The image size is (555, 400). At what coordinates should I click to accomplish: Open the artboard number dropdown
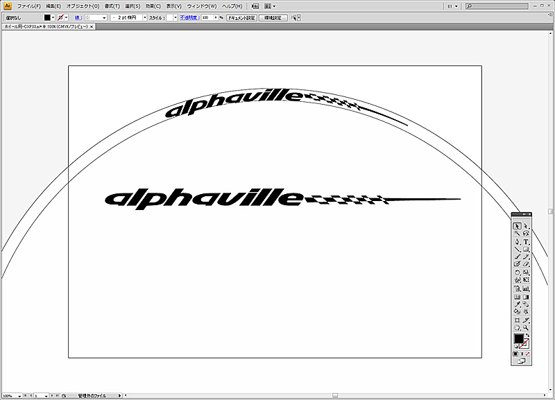[46, 396]
